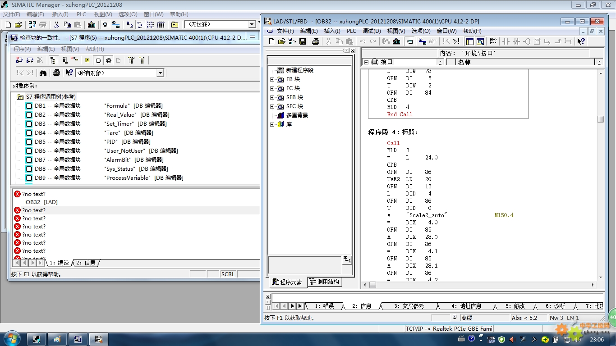This screenshot has width=616, height=346.
Task: Click the online/offline connection icon in editor
Action: 423,41
